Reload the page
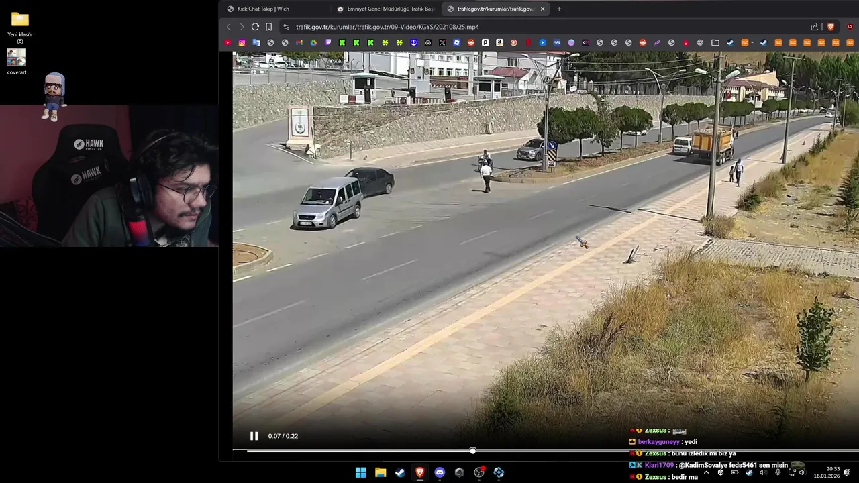 click(255, 27)
